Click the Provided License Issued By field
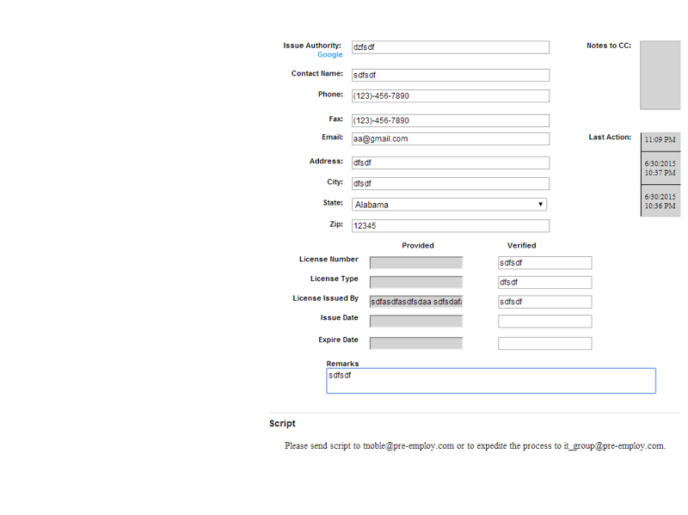The height and width of the screenshot is (515, 688). 416,302
